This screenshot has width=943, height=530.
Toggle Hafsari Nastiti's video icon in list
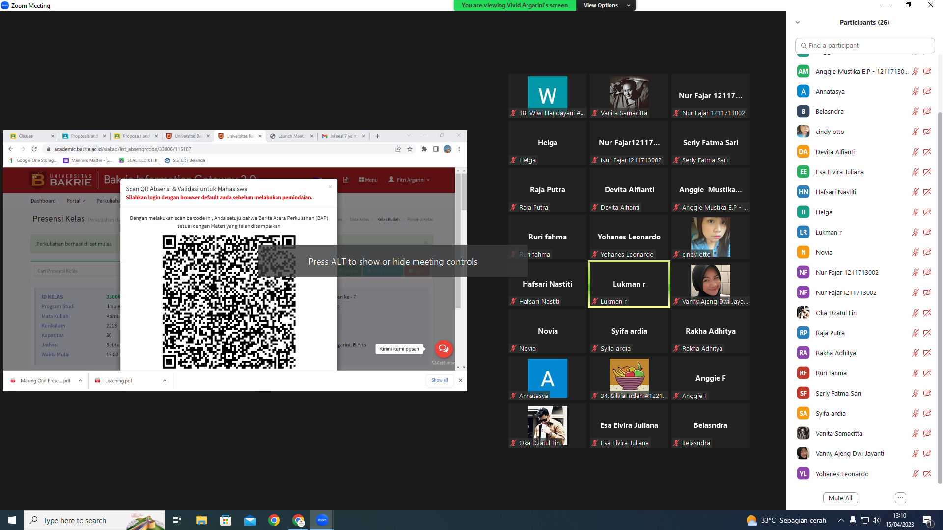(927, 192)
